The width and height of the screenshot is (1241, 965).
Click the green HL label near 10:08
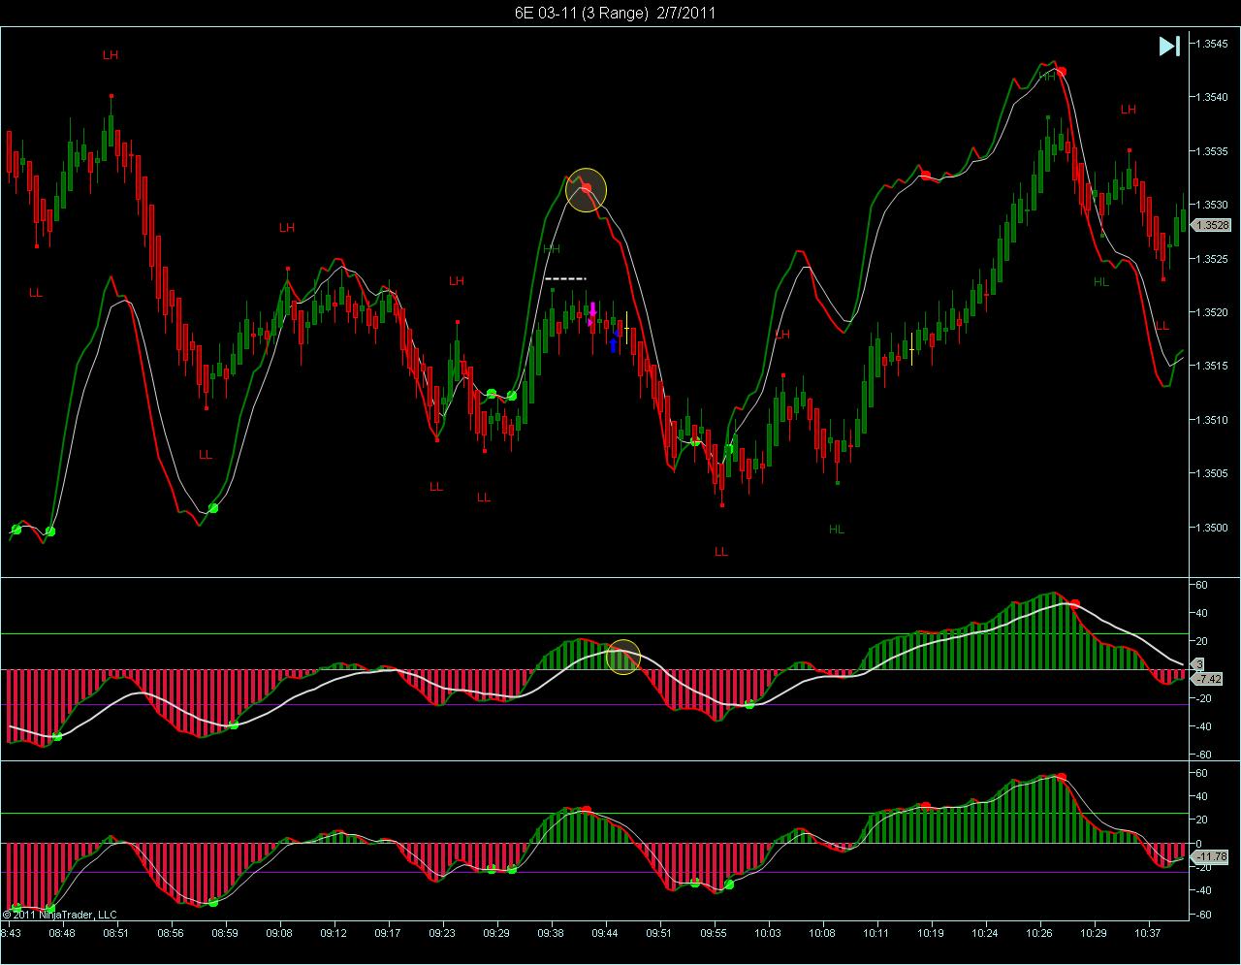pos(837,530)
